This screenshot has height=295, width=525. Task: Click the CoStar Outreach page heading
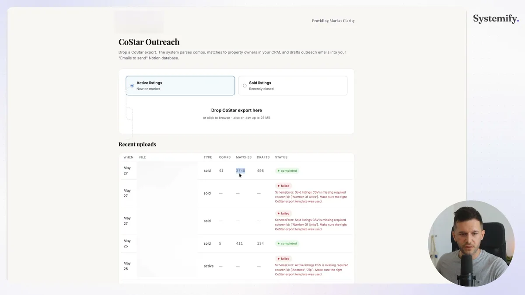(149, 42)
